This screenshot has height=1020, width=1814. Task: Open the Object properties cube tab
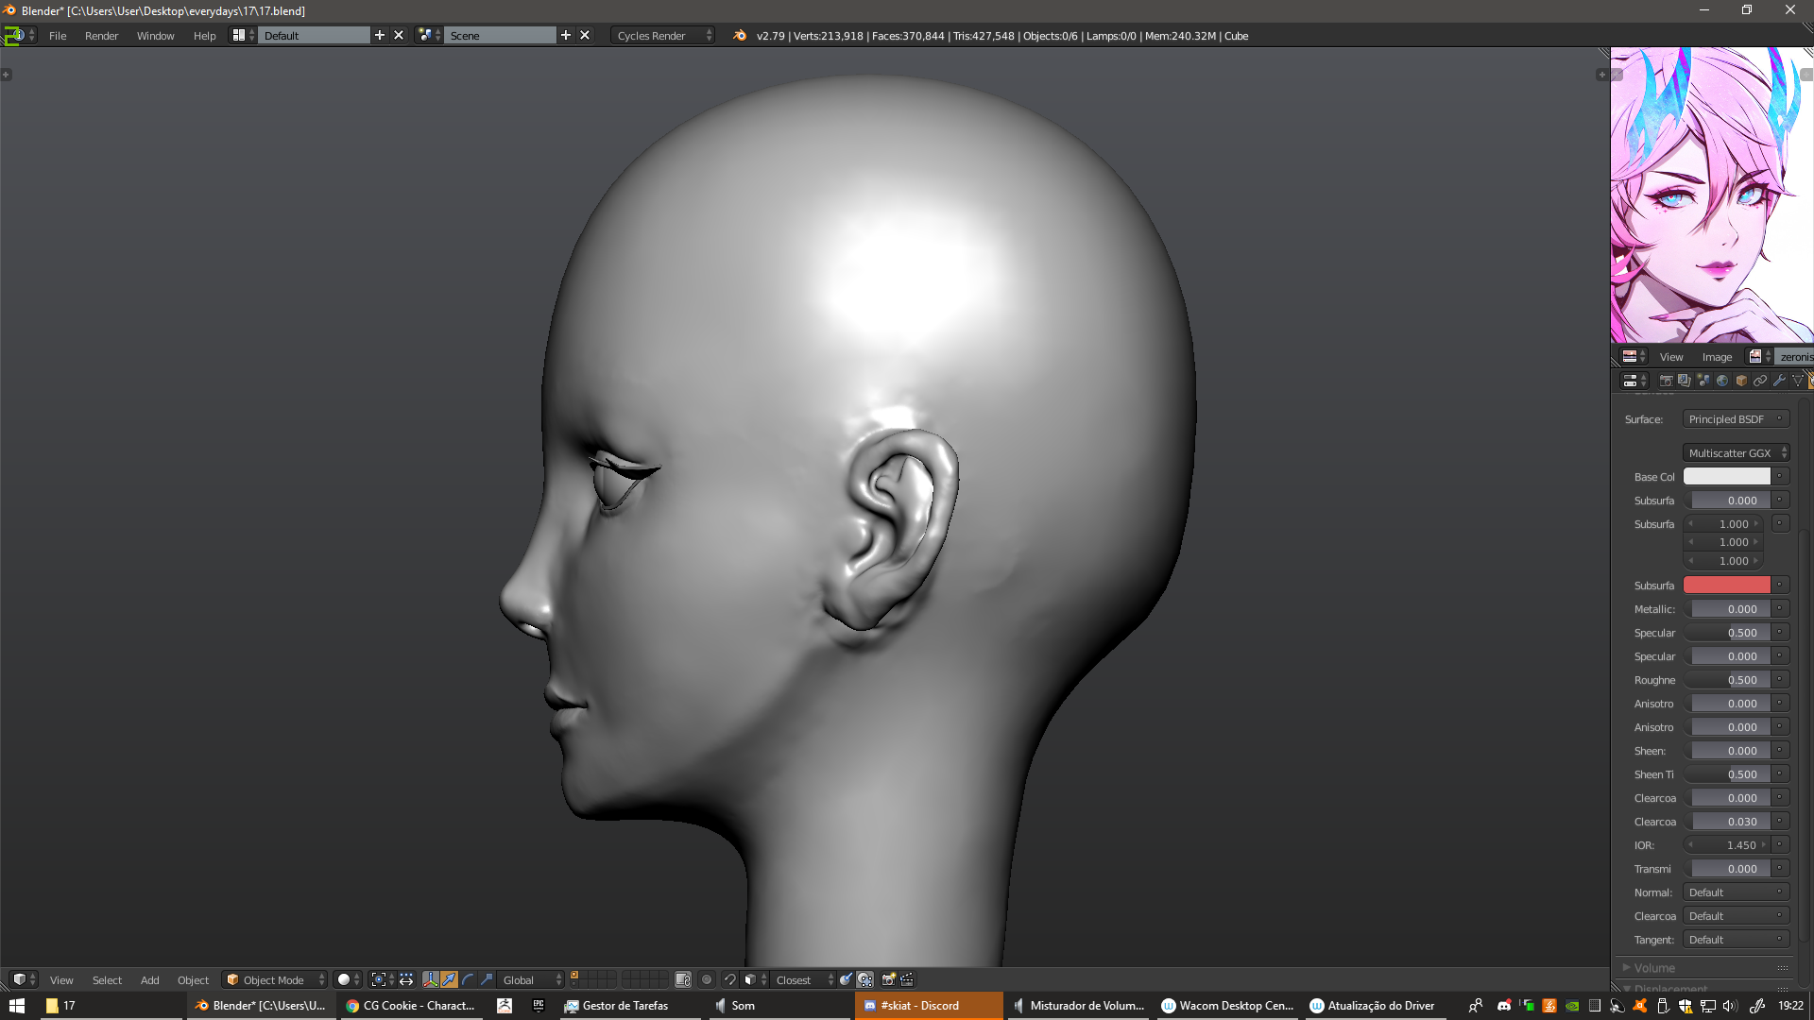1741,381
